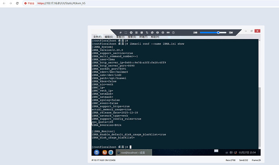This screenshot has height=165, width=279.
Task: Close the KVM window with red X
Action: pyautogui.click(x=257, y=31)
